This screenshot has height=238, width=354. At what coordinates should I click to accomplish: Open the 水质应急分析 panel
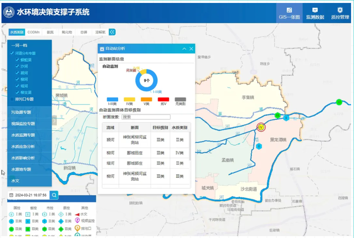29,146
